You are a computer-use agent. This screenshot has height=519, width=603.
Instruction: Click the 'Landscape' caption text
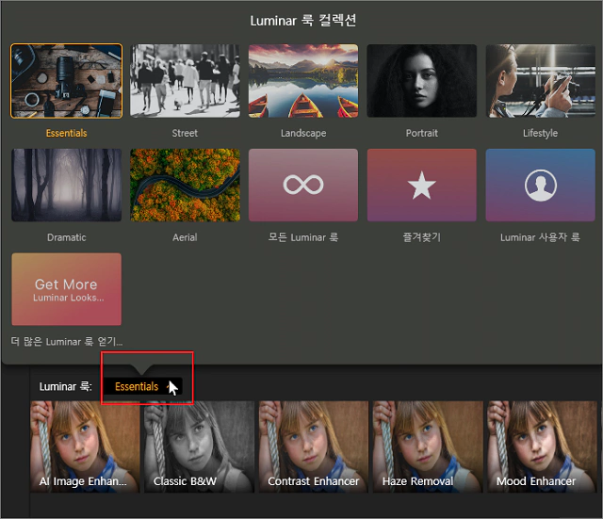click(x=303, y=133)
